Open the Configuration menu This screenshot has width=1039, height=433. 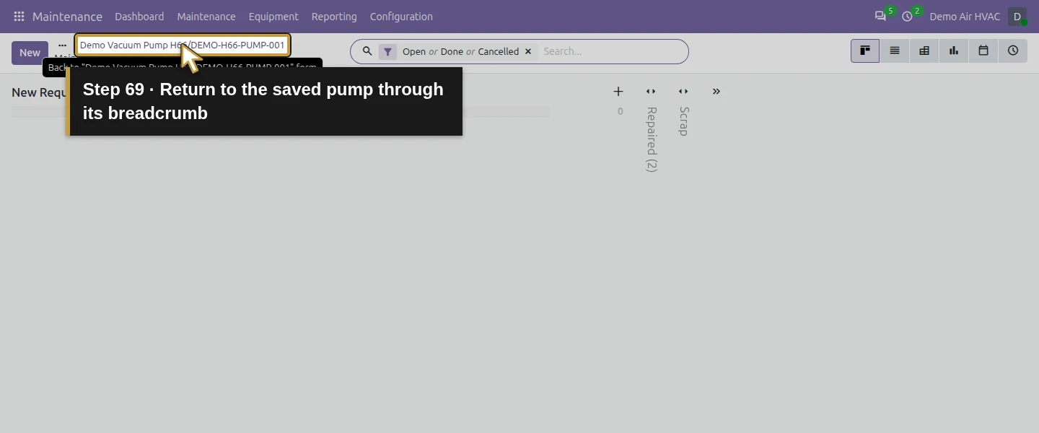click(x=401, y=17)
